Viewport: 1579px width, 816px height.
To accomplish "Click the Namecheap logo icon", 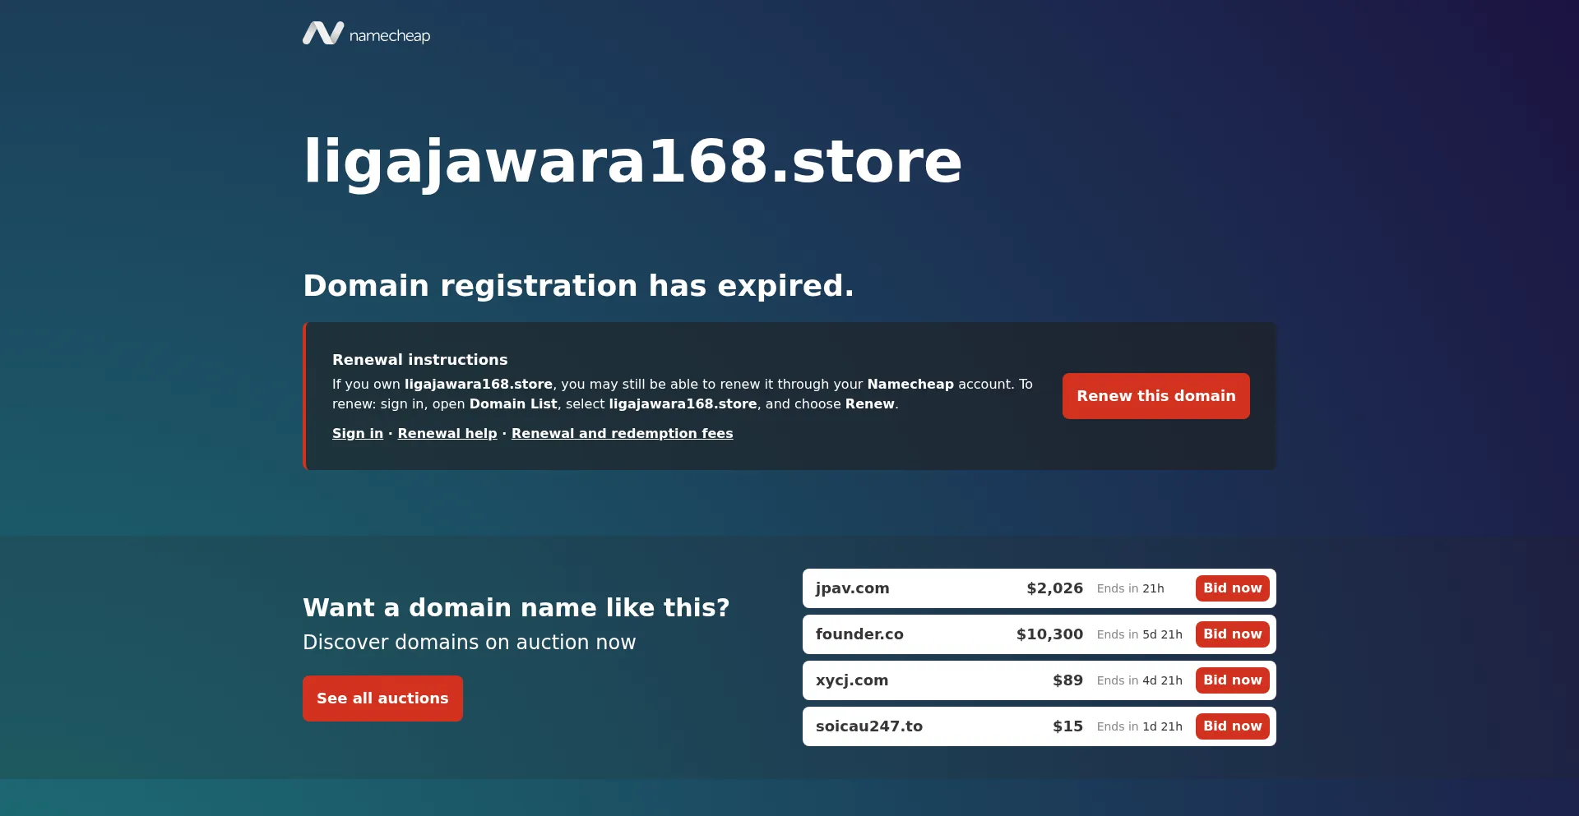I will pyautogui.click(x=323, y=33).
